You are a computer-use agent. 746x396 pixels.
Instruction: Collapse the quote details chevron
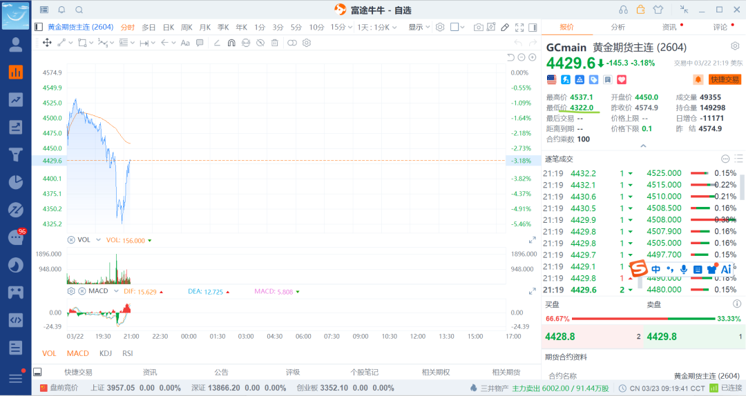[643, 146]
